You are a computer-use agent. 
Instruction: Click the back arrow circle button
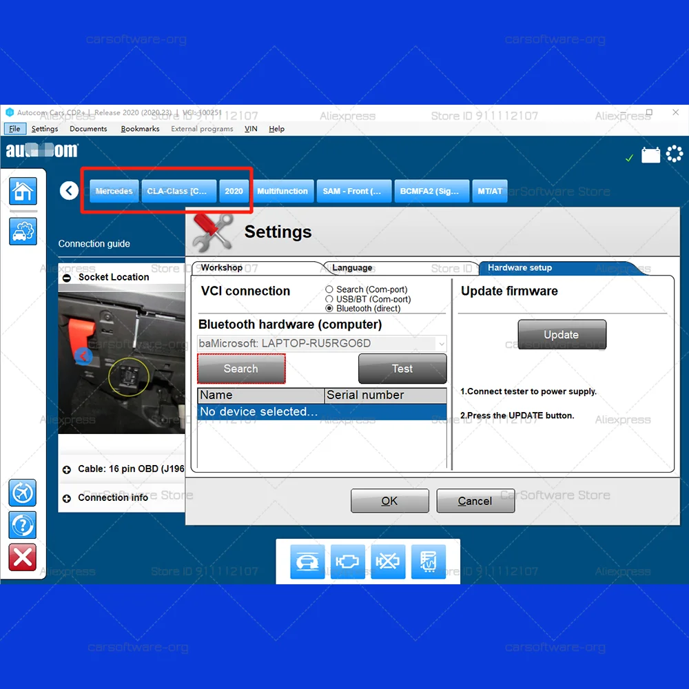click(x=69, y=191)
